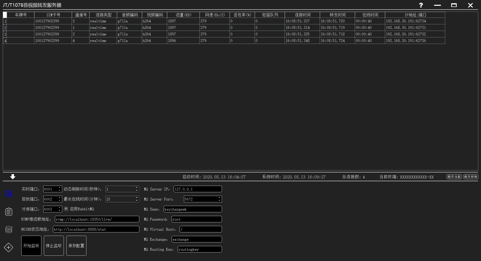481x261 pixels.
Task: Click the MQ Server IP input field
Action: click(197, 189)
